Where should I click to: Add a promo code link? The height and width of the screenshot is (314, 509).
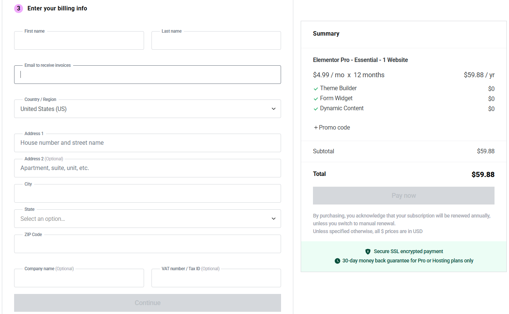[332, 127]
